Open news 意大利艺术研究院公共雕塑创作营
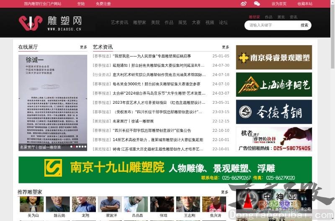The image size is (335, 221). point(159,75)
